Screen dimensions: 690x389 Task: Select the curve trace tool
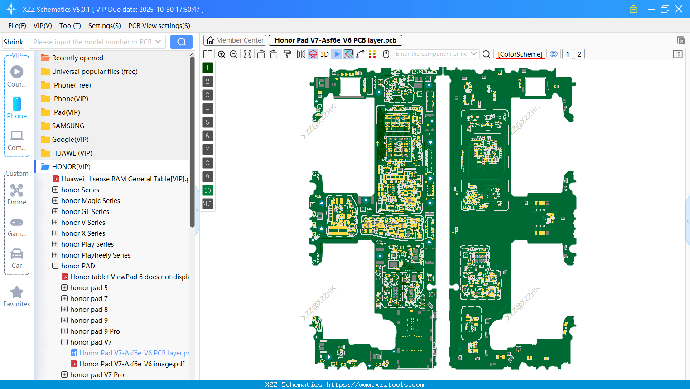360,54
